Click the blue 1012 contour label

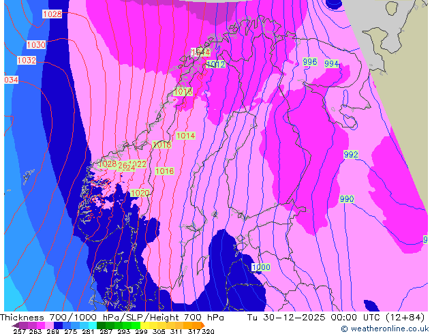pyautogui.click(x=216, y=65)
